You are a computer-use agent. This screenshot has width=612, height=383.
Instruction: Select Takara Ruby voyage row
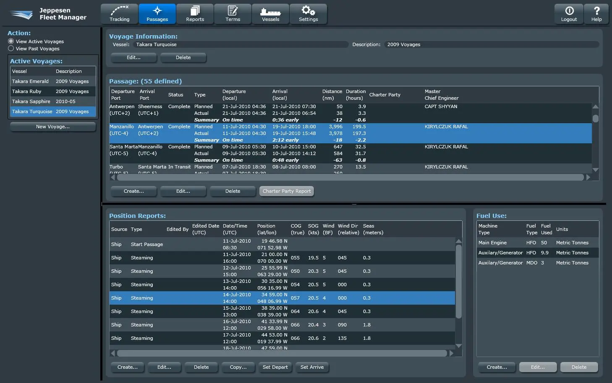pos(53,91)
